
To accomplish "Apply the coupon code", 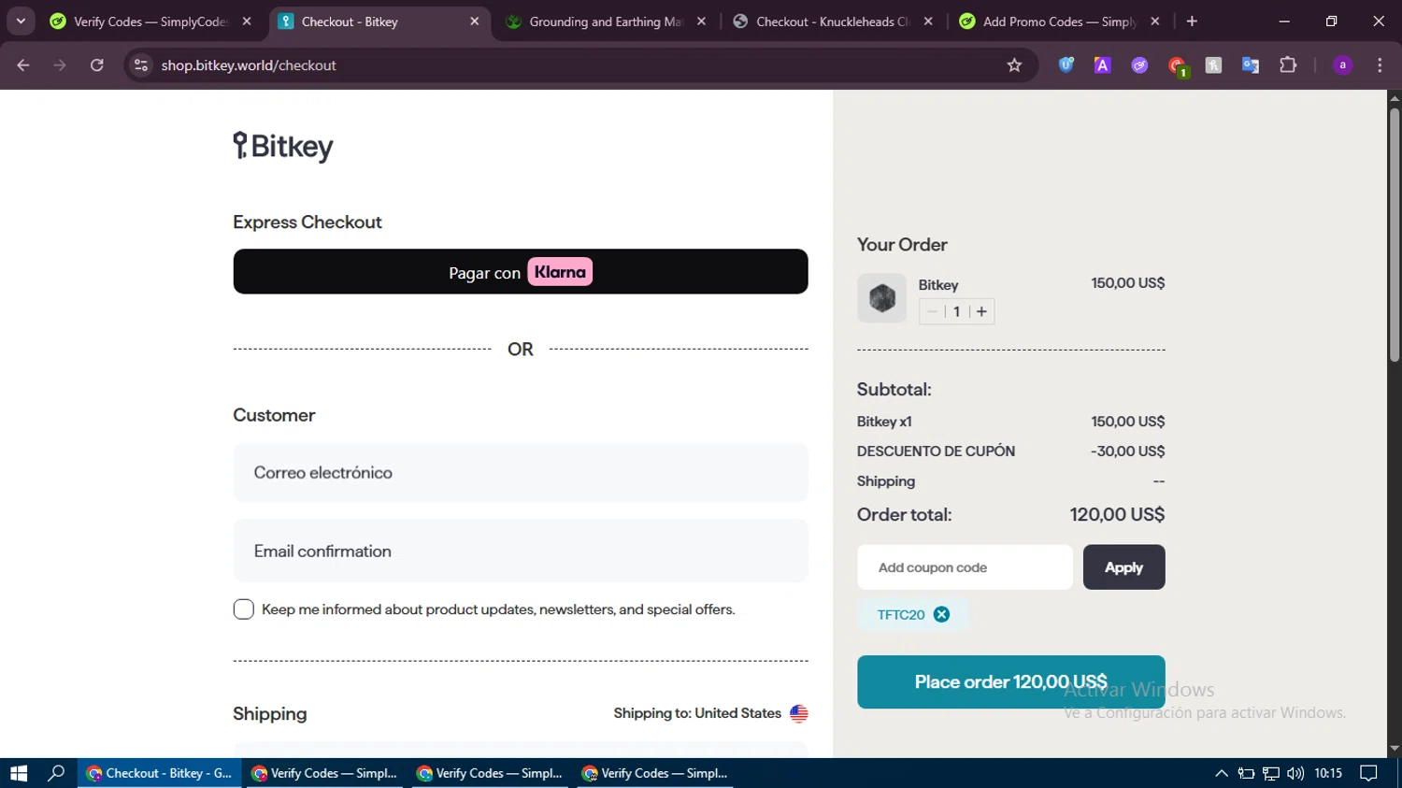I will point(1123,567).
